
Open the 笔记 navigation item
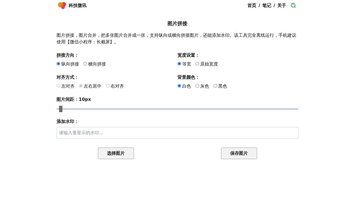click(267, 6)
